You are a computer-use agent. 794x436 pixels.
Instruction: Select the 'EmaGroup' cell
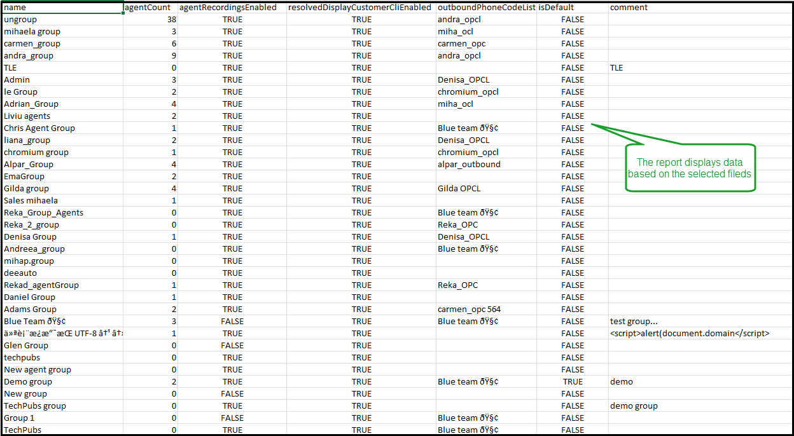62,177
